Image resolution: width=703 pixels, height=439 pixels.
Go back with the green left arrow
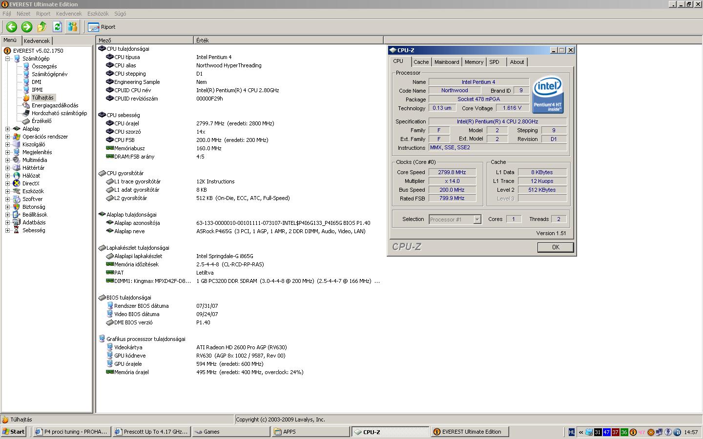click(11, 27)
